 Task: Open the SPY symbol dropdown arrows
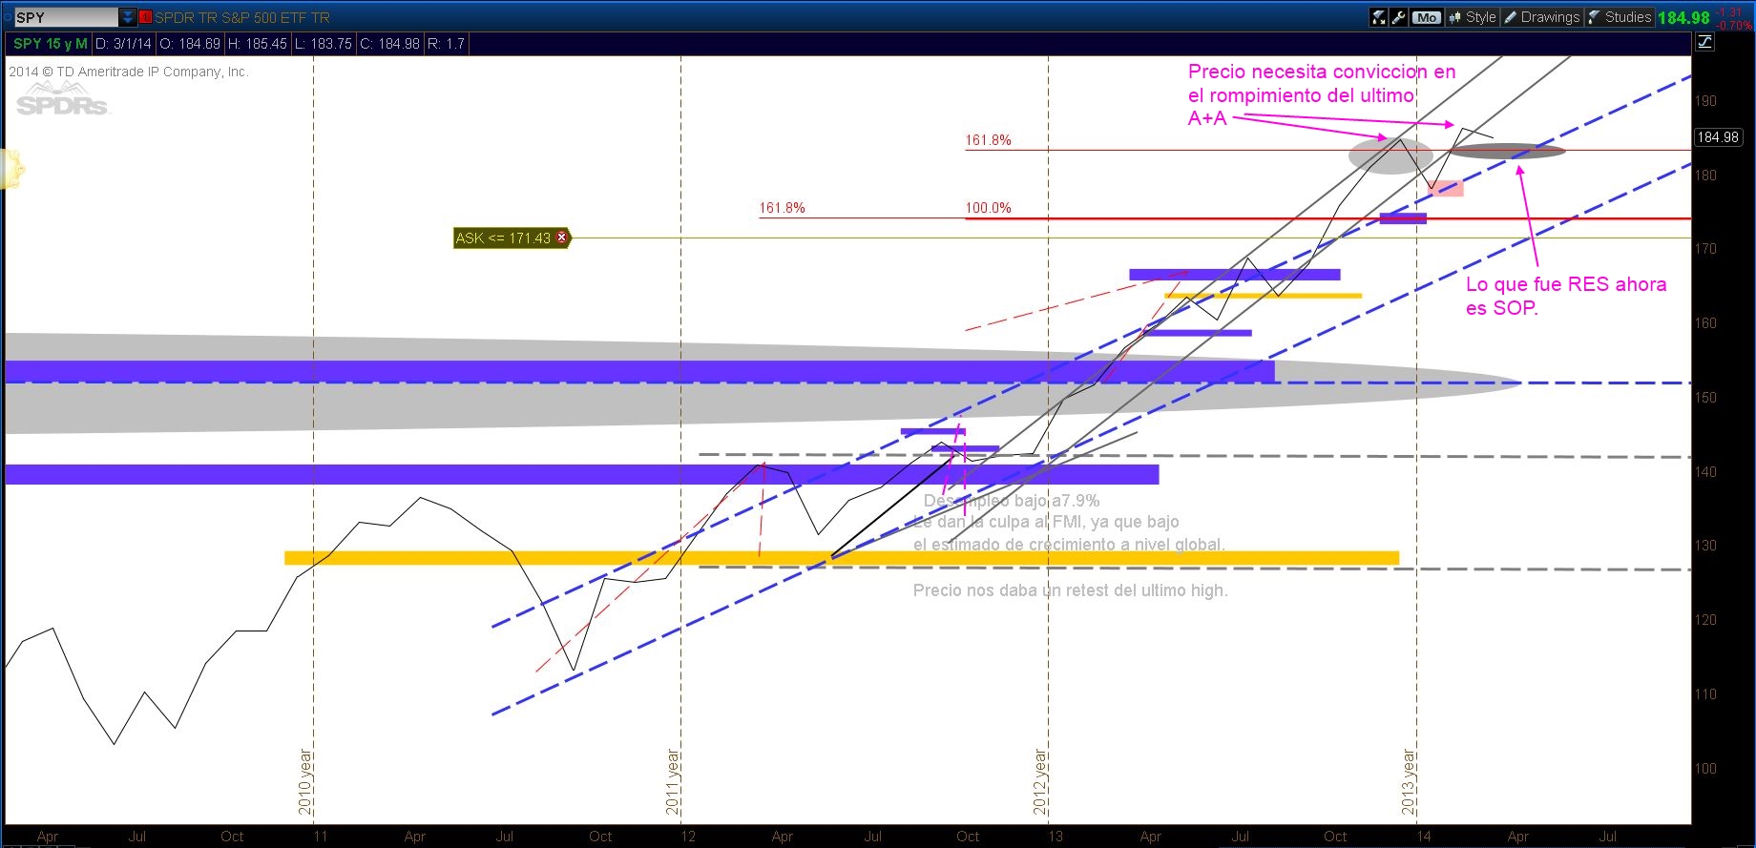click(128, 17)
